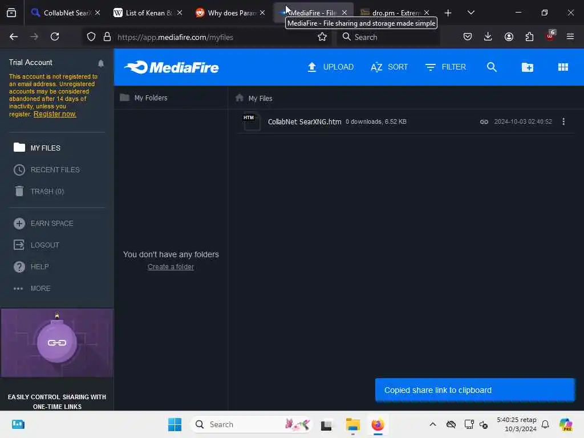Screen dimensions: 584x438
Task: Open File Explorer from taskbar
Action: click(x=352, y=424)
